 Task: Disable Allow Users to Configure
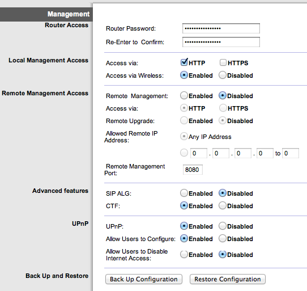point(223,238)
